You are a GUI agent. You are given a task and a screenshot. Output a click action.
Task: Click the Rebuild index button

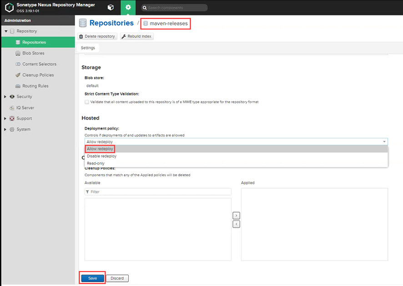click(137, 36)
